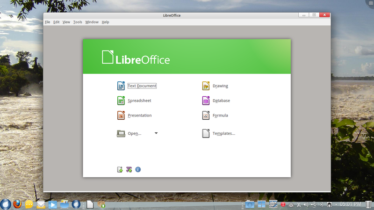374x210 pixels.
Task: Open the blue folder stack in panel
Action: (x=250, y=204)
